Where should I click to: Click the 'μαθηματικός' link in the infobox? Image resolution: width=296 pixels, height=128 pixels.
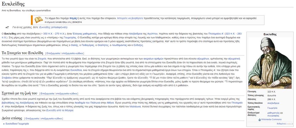click(x=273, y=113)
